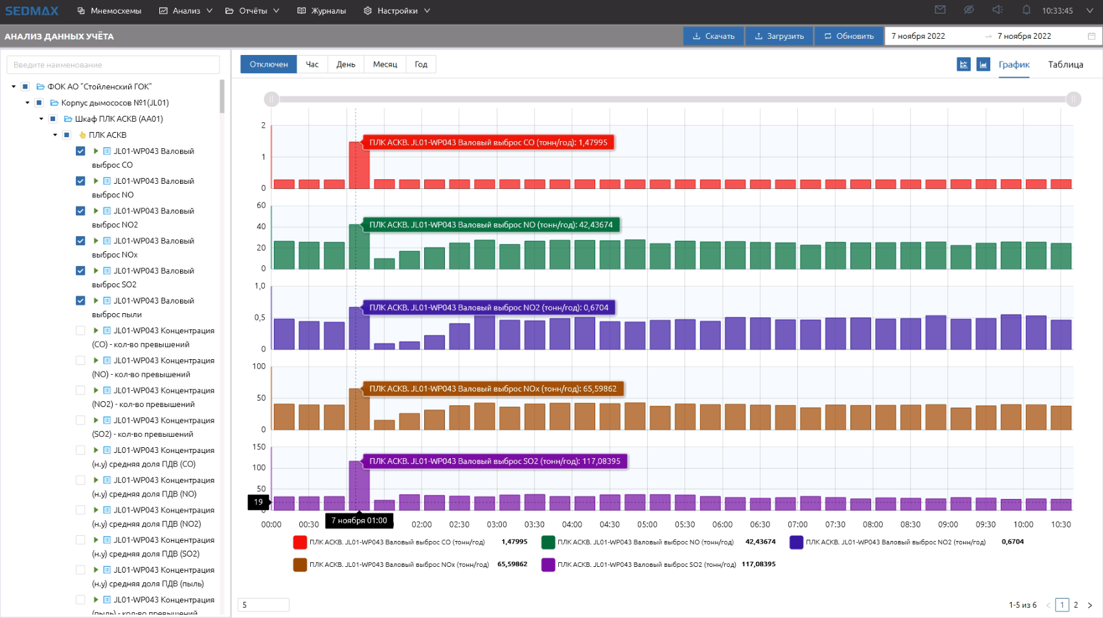This screenshot has width=1103, height=618.
Task: Open the mail envelope icon in top bar
Action: pyautogui.click(x=940, y=10)
